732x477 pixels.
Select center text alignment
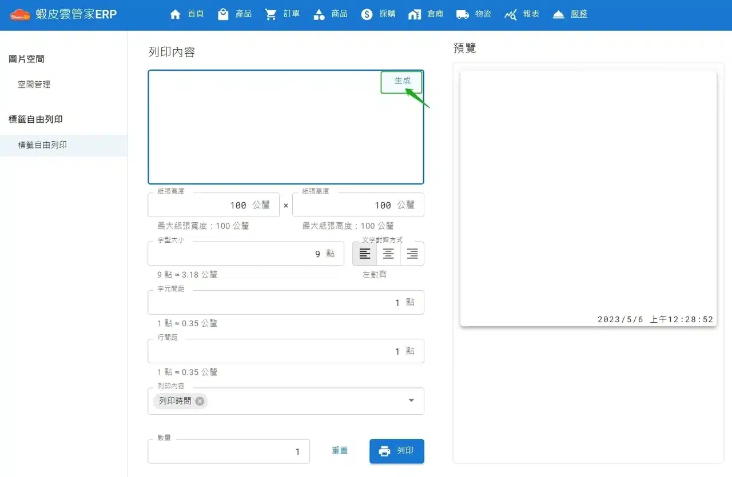tap(388, 254)
